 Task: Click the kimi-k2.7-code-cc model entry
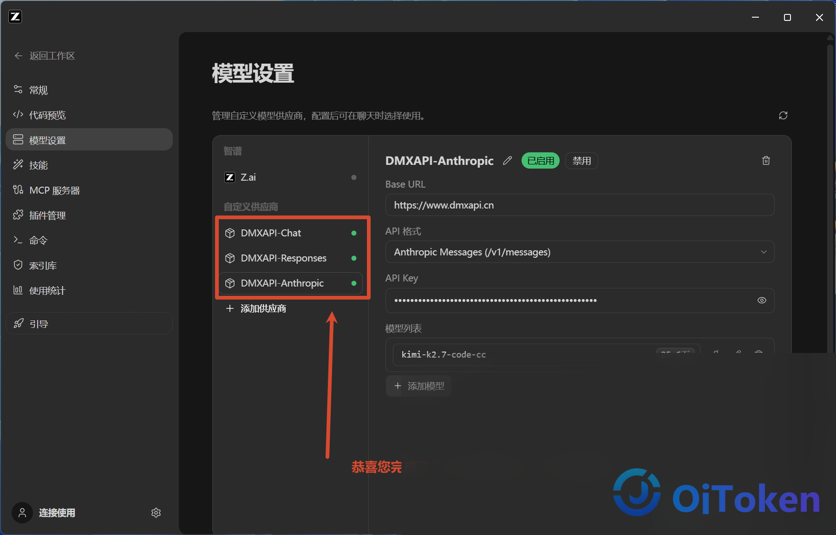coord(546,355)
